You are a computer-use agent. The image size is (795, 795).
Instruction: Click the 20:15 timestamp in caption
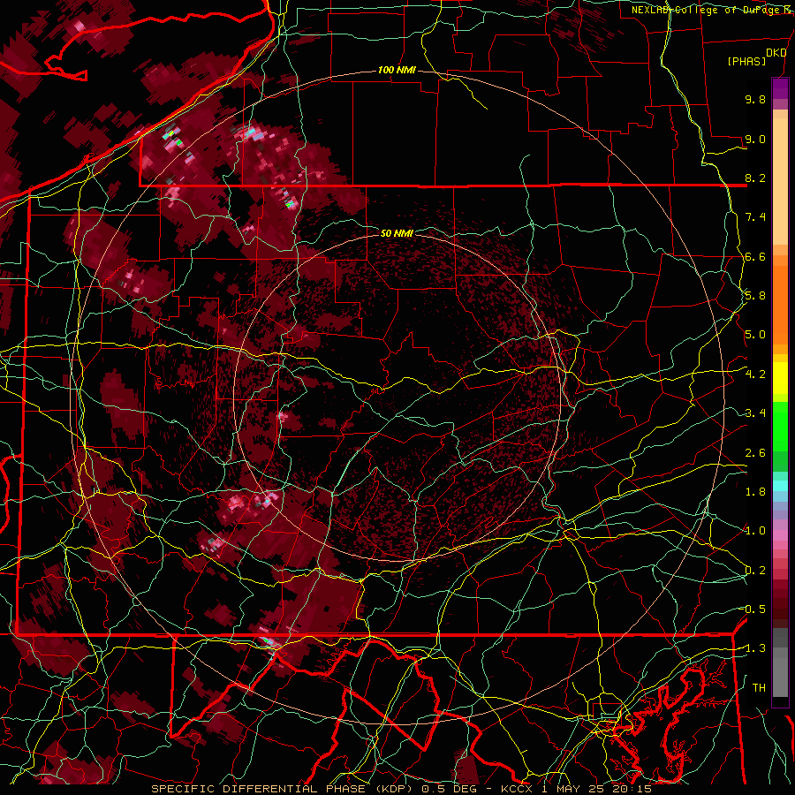tap(631, 789)
